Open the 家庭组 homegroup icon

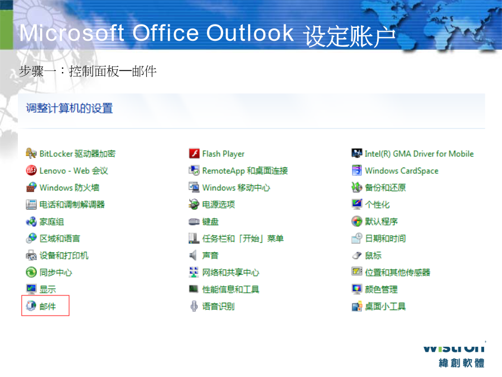pos(31,222)
